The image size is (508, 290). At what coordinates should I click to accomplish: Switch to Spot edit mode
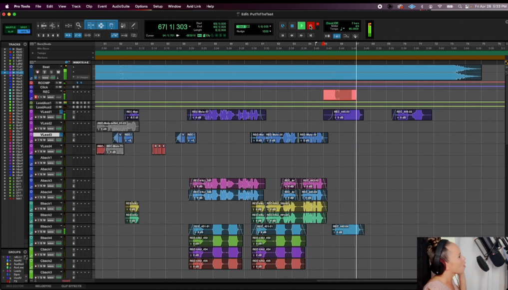point(23,27)
